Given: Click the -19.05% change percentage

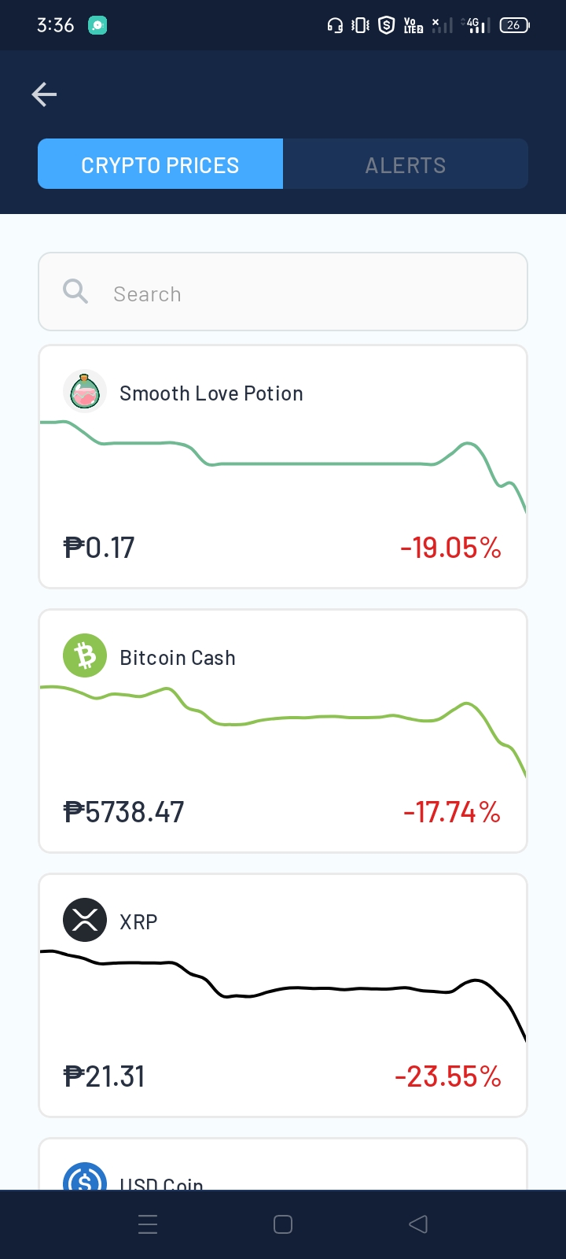Looking at the screenshot, I should coord(450,548).
